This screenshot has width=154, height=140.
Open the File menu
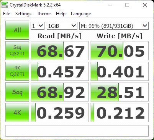[7, 14]
